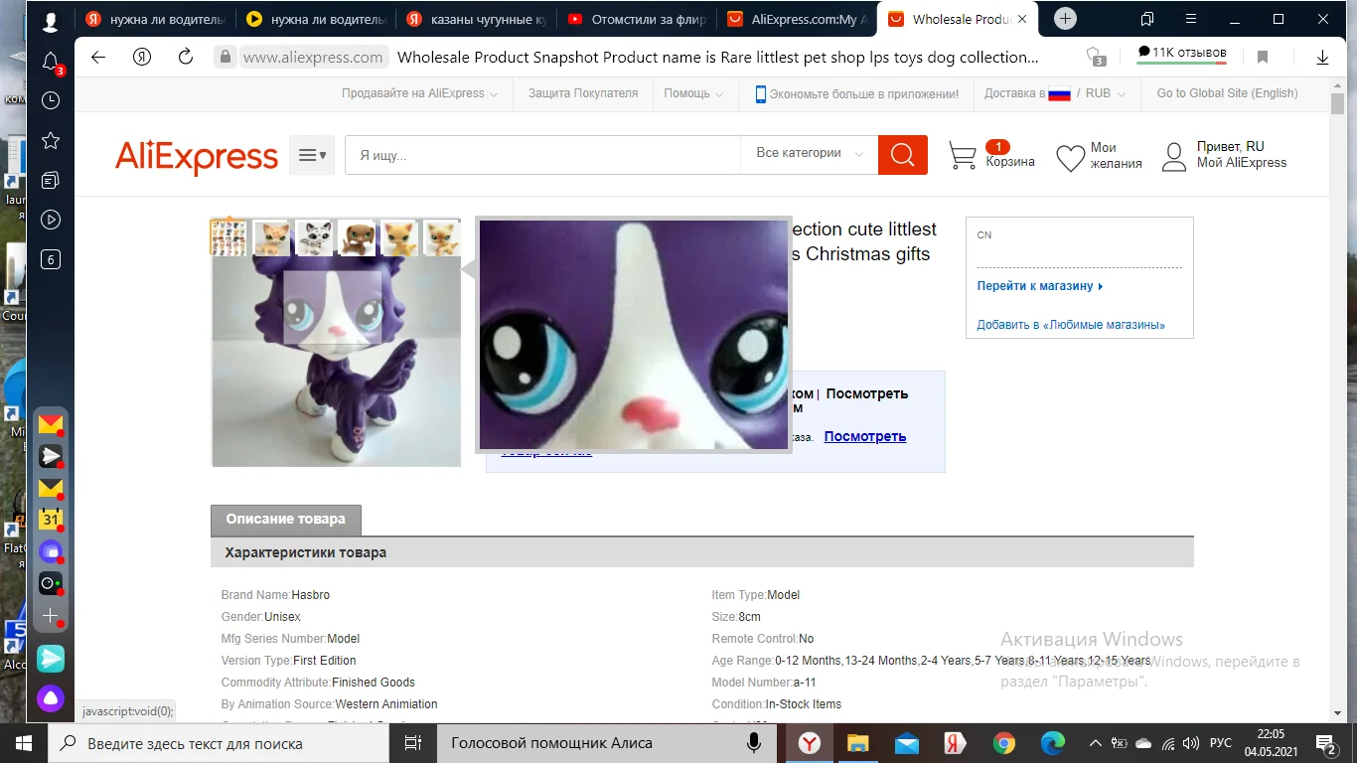Click the Я ищу search field
Viewport: 1357px width, 763px height.
(542, 155)
